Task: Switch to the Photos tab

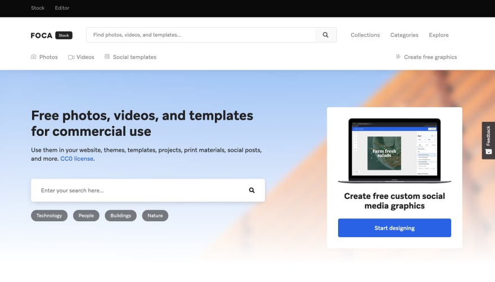Action: click(44, 57)
